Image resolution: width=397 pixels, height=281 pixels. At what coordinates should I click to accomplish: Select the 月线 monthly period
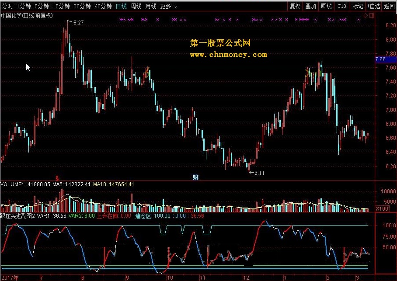(151, 6)
